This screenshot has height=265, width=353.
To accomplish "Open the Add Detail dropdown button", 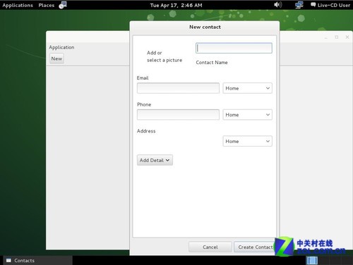I will click(155, 160).
